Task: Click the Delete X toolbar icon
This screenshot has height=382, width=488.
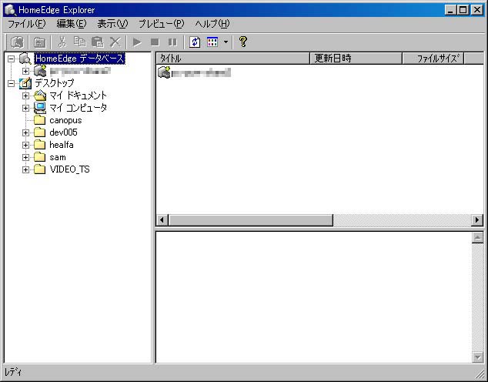Action: point(115,42)
